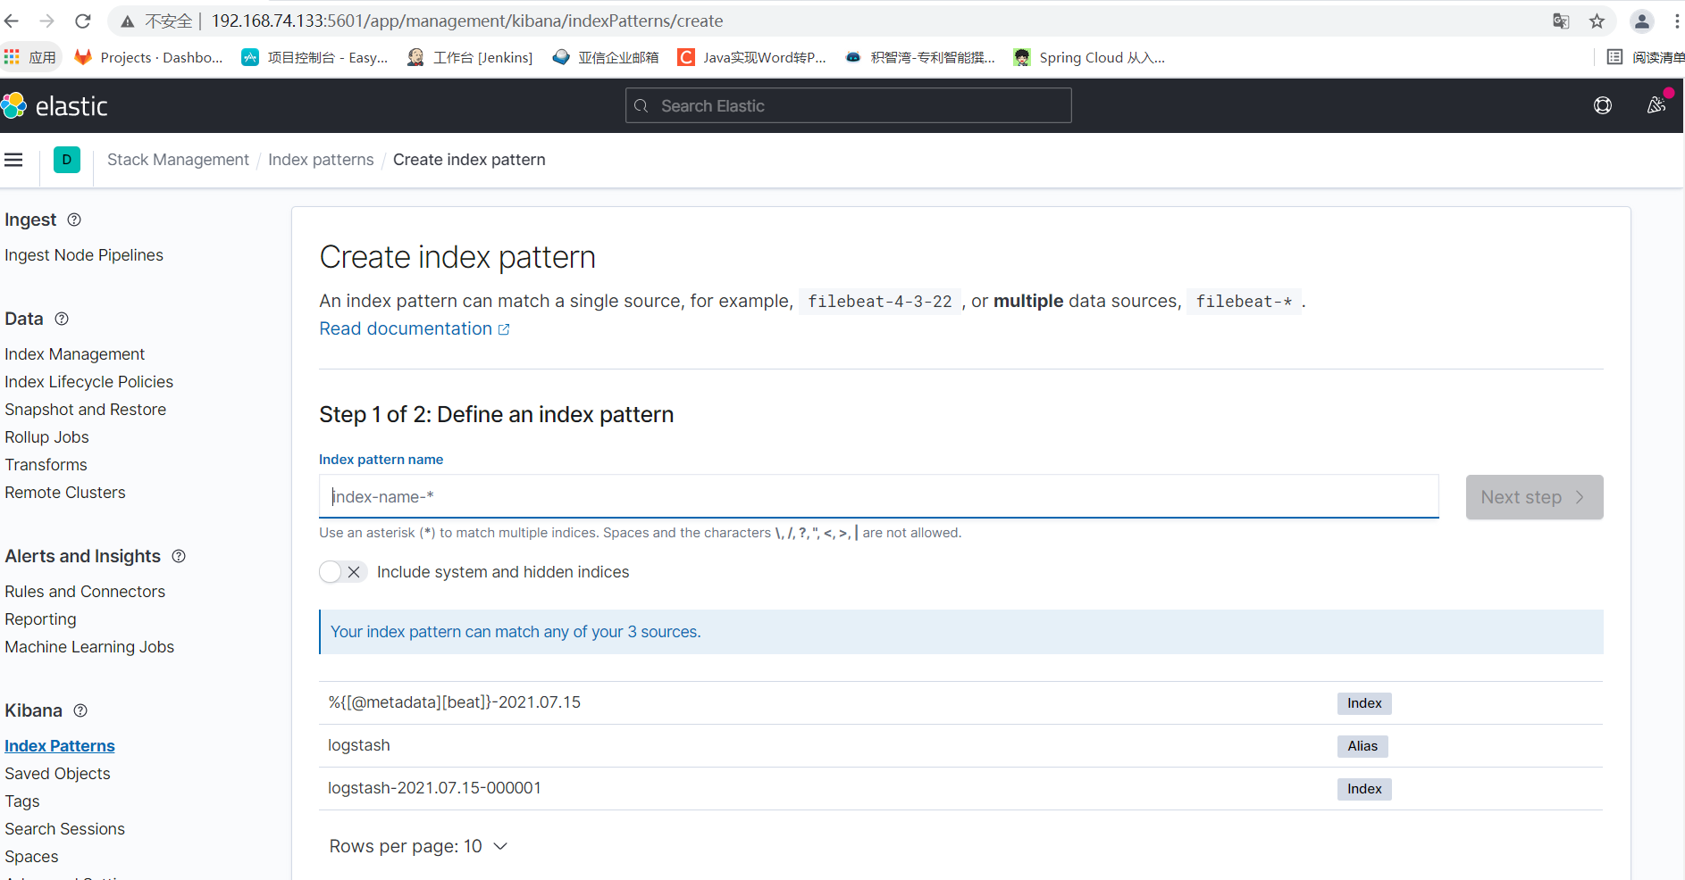1685x880 pixels.
Task: Select the %{[@metadata][beat]}-2021.07.15 row
Action: click(x=960, y=703)
